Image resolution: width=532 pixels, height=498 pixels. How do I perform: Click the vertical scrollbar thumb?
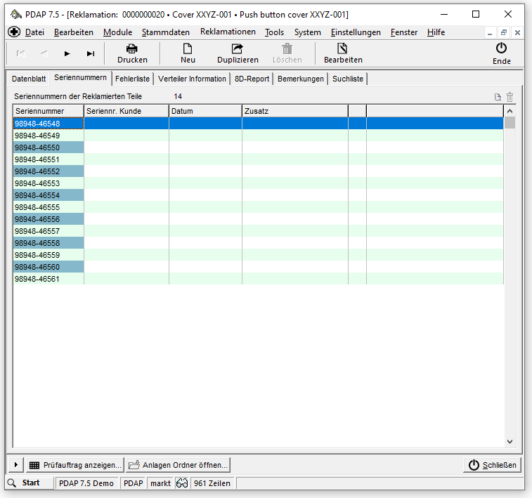coord(510,123)
